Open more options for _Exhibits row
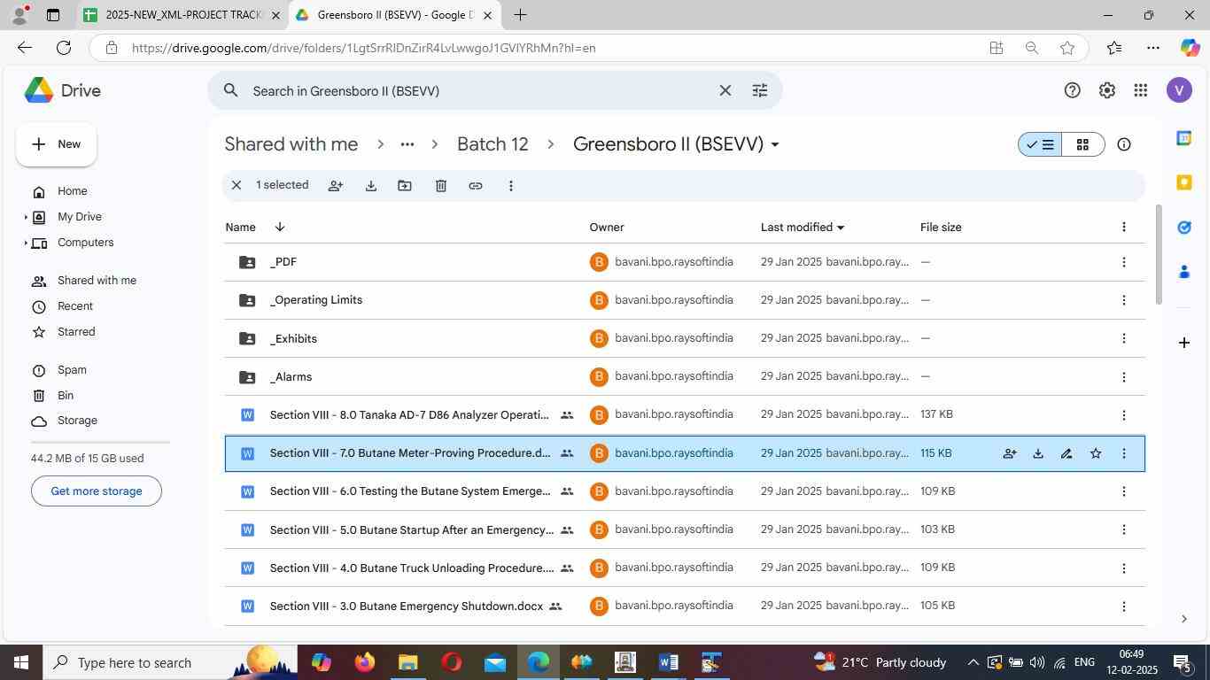The width and height of the screenshot is (1210, 680). coord(1124,338)
